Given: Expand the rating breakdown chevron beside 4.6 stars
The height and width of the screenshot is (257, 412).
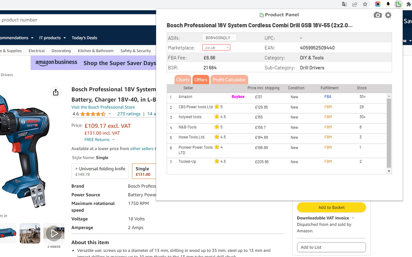Looking at the screenshot, I should [x=110, y=114].
